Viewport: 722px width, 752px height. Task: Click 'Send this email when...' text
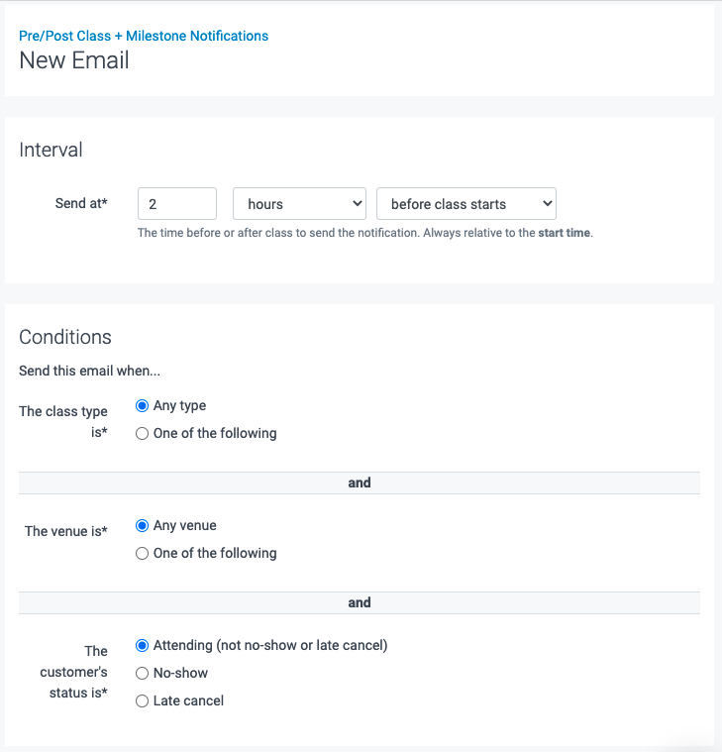coord(90,371)
